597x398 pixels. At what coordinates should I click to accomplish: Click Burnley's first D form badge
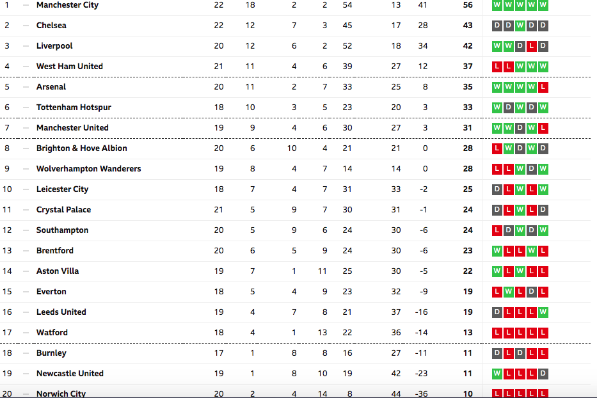point(497,353)
